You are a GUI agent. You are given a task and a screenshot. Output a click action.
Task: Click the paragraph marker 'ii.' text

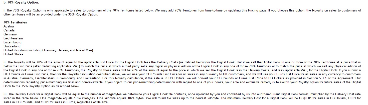pyautogui.click(x=5, y=62)
